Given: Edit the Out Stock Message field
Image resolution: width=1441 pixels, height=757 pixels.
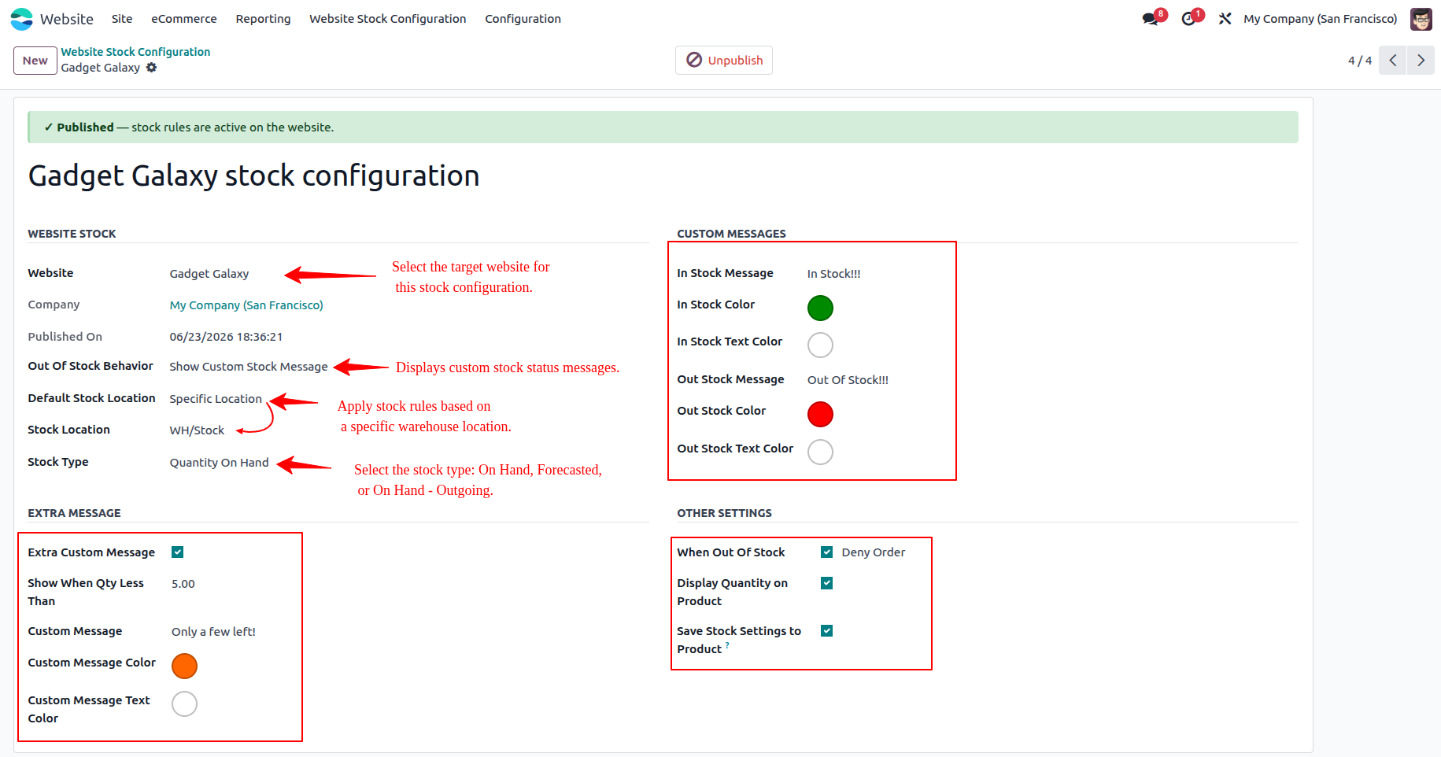Looking at the screenshot, I should pos(848,380).
